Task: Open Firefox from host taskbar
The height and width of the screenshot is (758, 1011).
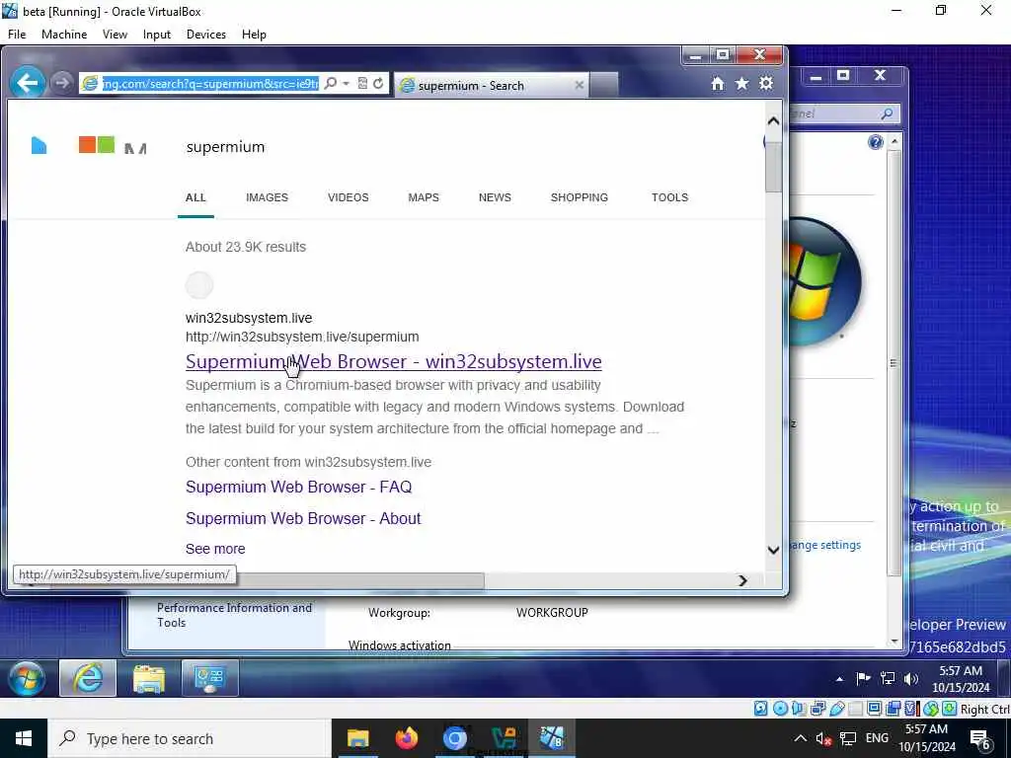Action: (406, 738)
